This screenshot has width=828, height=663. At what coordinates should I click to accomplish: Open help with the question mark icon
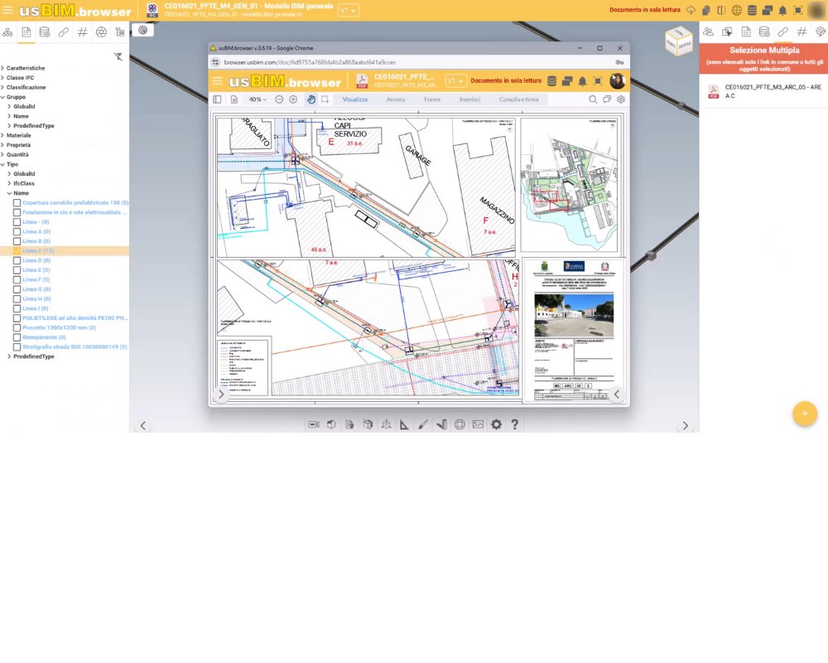(x=514, y=424)
